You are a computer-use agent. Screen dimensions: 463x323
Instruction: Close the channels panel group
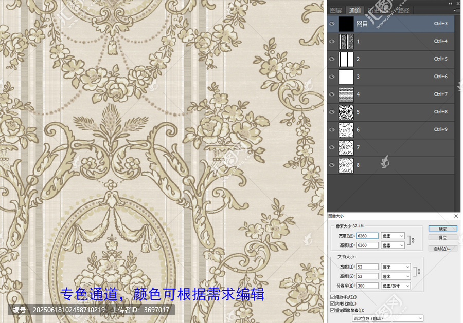[x=458, y=3]
